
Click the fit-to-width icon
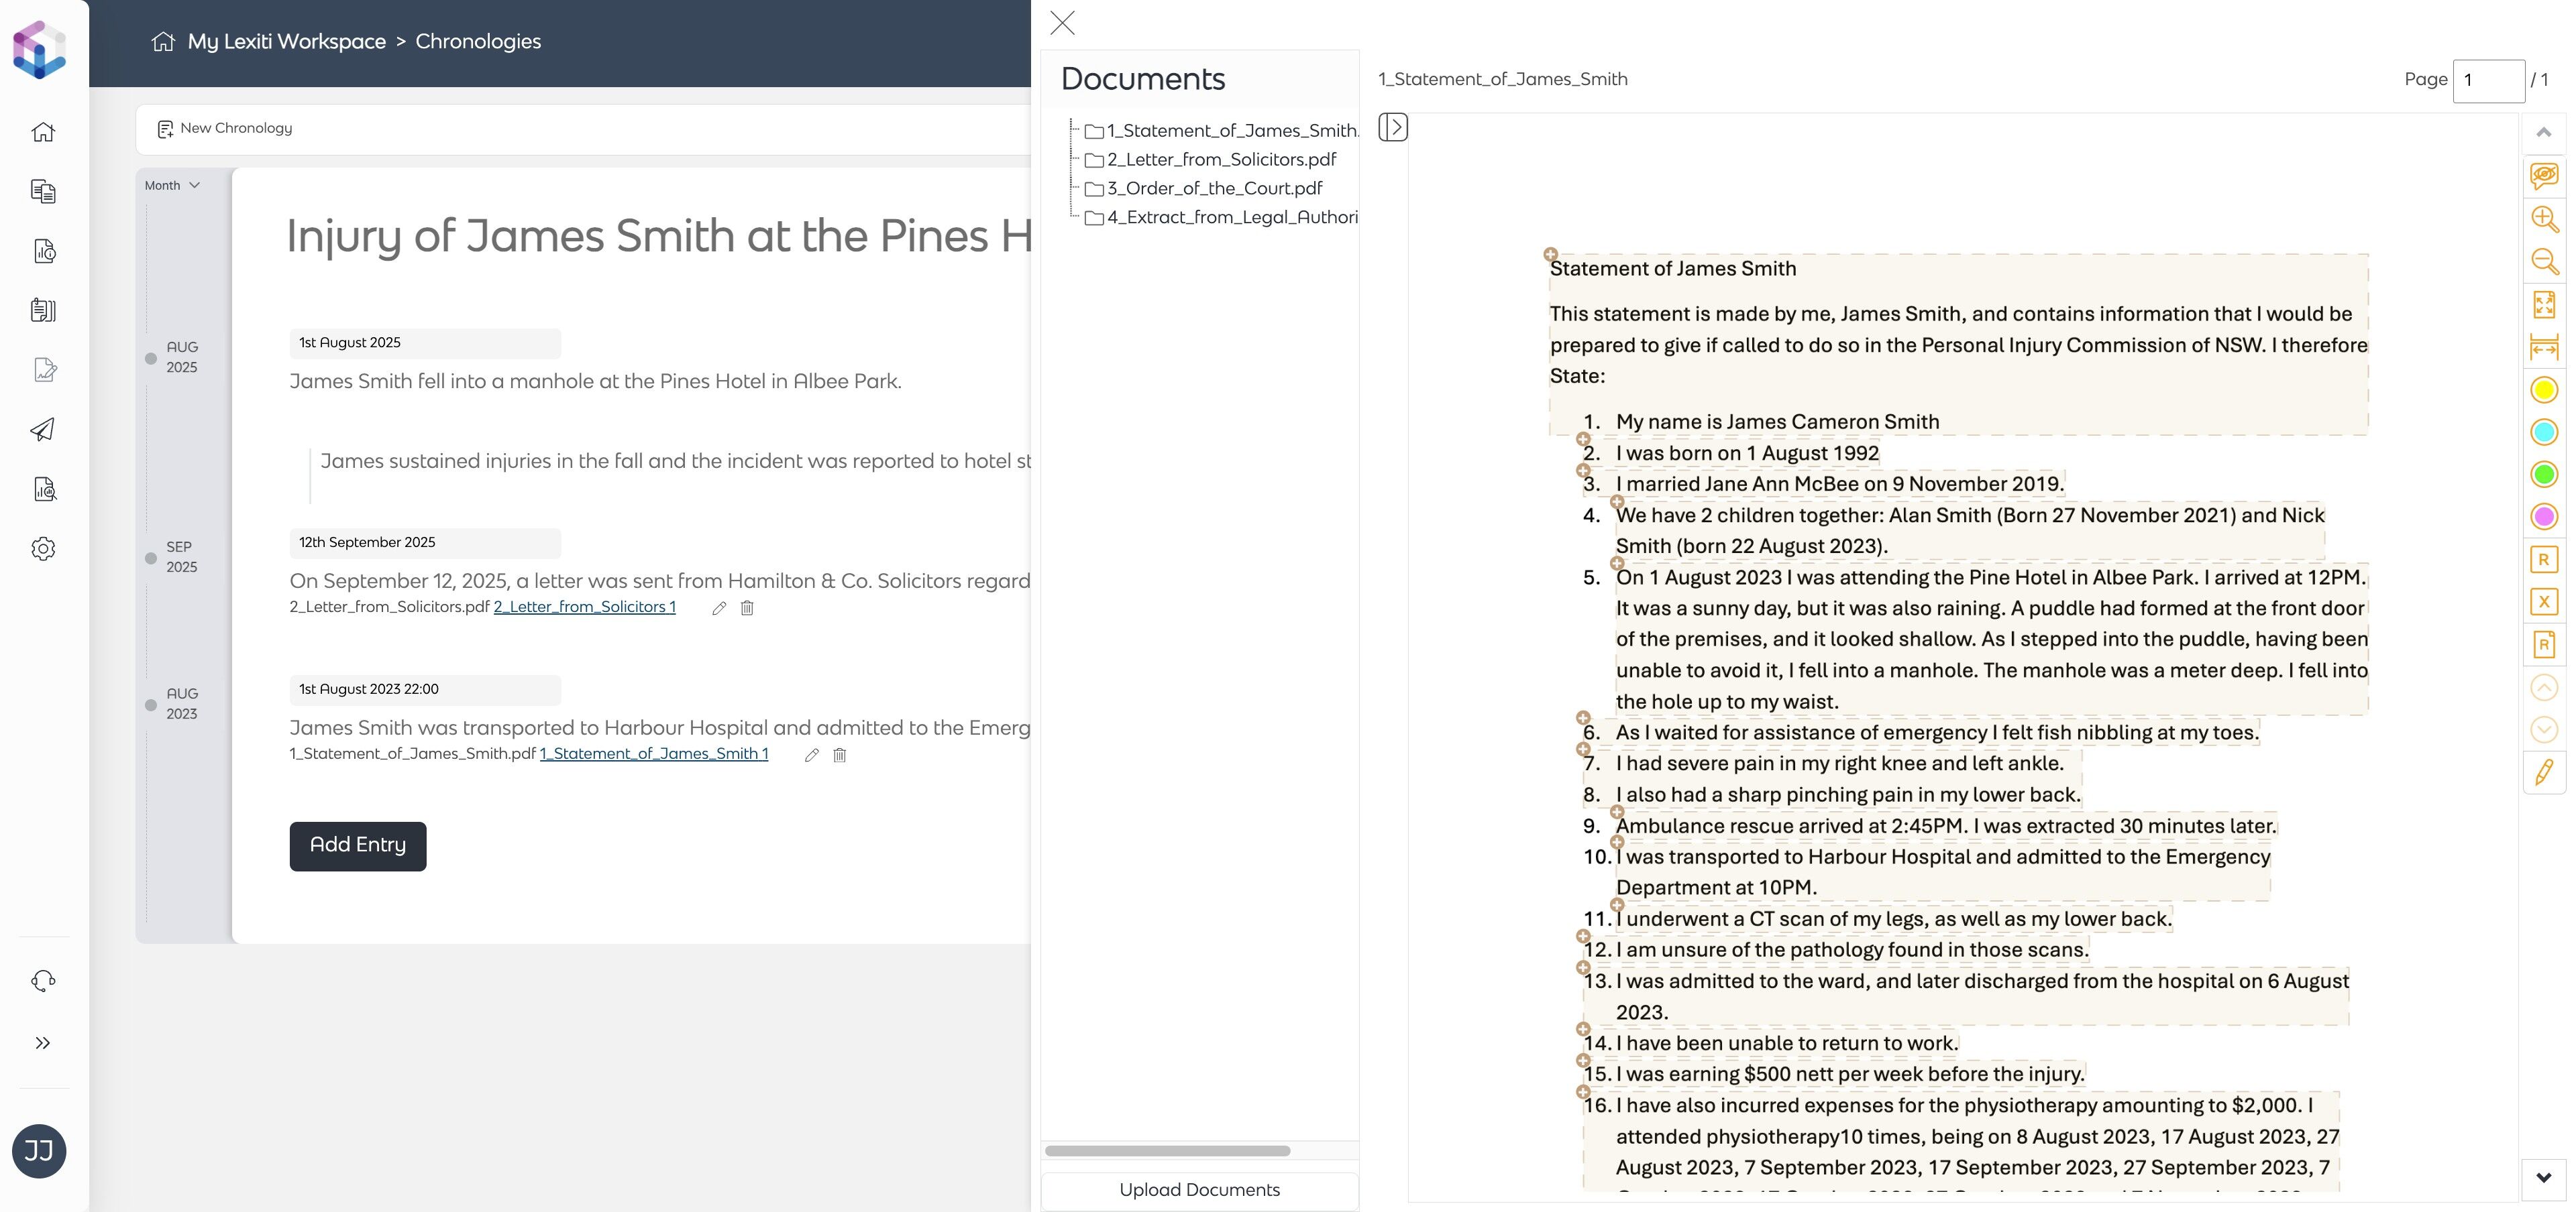click(2543, 347)
